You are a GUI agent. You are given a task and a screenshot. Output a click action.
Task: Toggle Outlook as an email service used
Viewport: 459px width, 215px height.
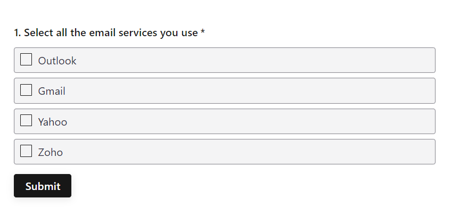click(x=26, y=60)
